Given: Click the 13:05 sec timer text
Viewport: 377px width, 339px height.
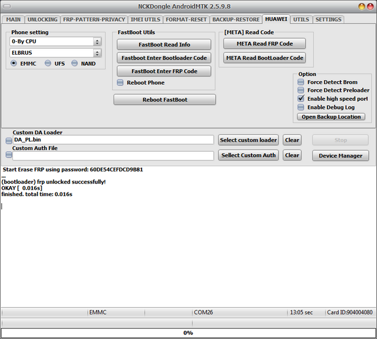Looking at the screenshot, I should point(301,313).
